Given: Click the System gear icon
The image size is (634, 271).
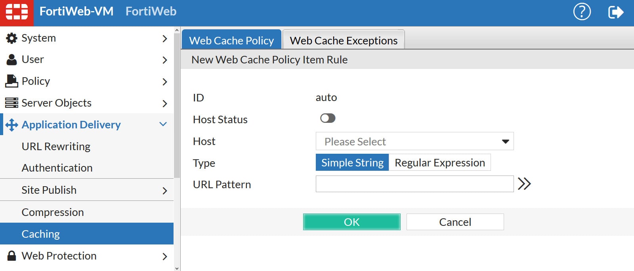Looking at the screenshot, I should (11, 38).
